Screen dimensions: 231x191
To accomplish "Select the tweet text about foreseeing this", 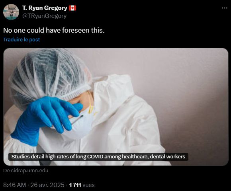I will click(x=54, y=30).
